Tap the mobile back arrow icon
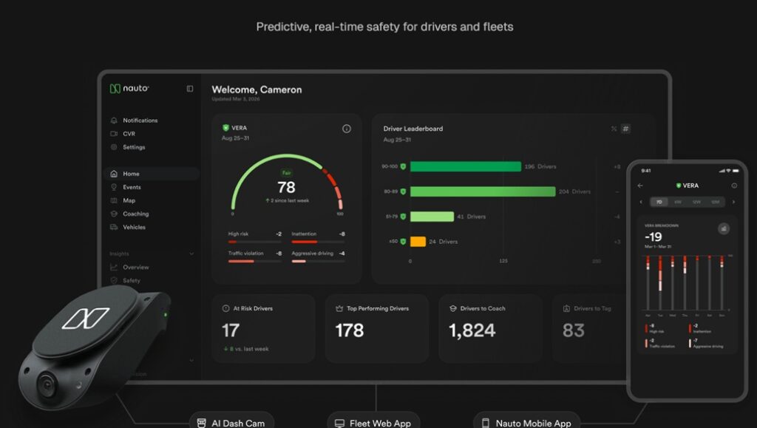The image size is (757, 428). point(640,186)
